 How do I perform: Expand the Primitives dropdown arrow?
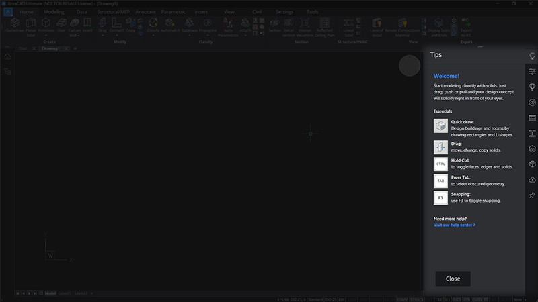click(x=46, y=36)
